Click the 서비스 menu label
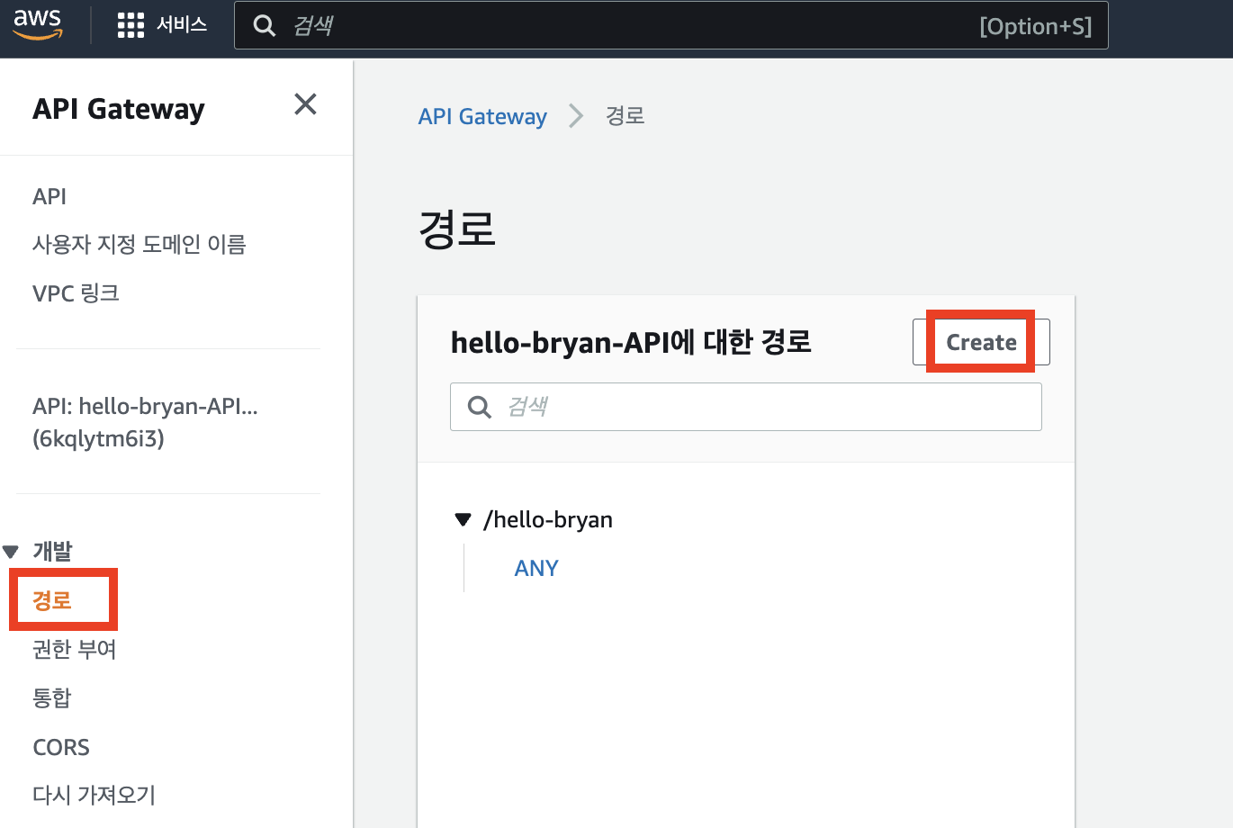Viewport: 1233px width, 828px height. [x=182, y=25]
